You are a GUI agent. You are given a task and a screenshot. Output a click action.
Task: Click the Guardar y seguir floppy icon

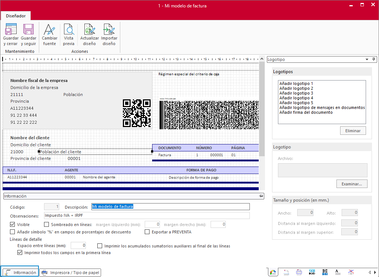pyautogui.click(x=28, y=30)
